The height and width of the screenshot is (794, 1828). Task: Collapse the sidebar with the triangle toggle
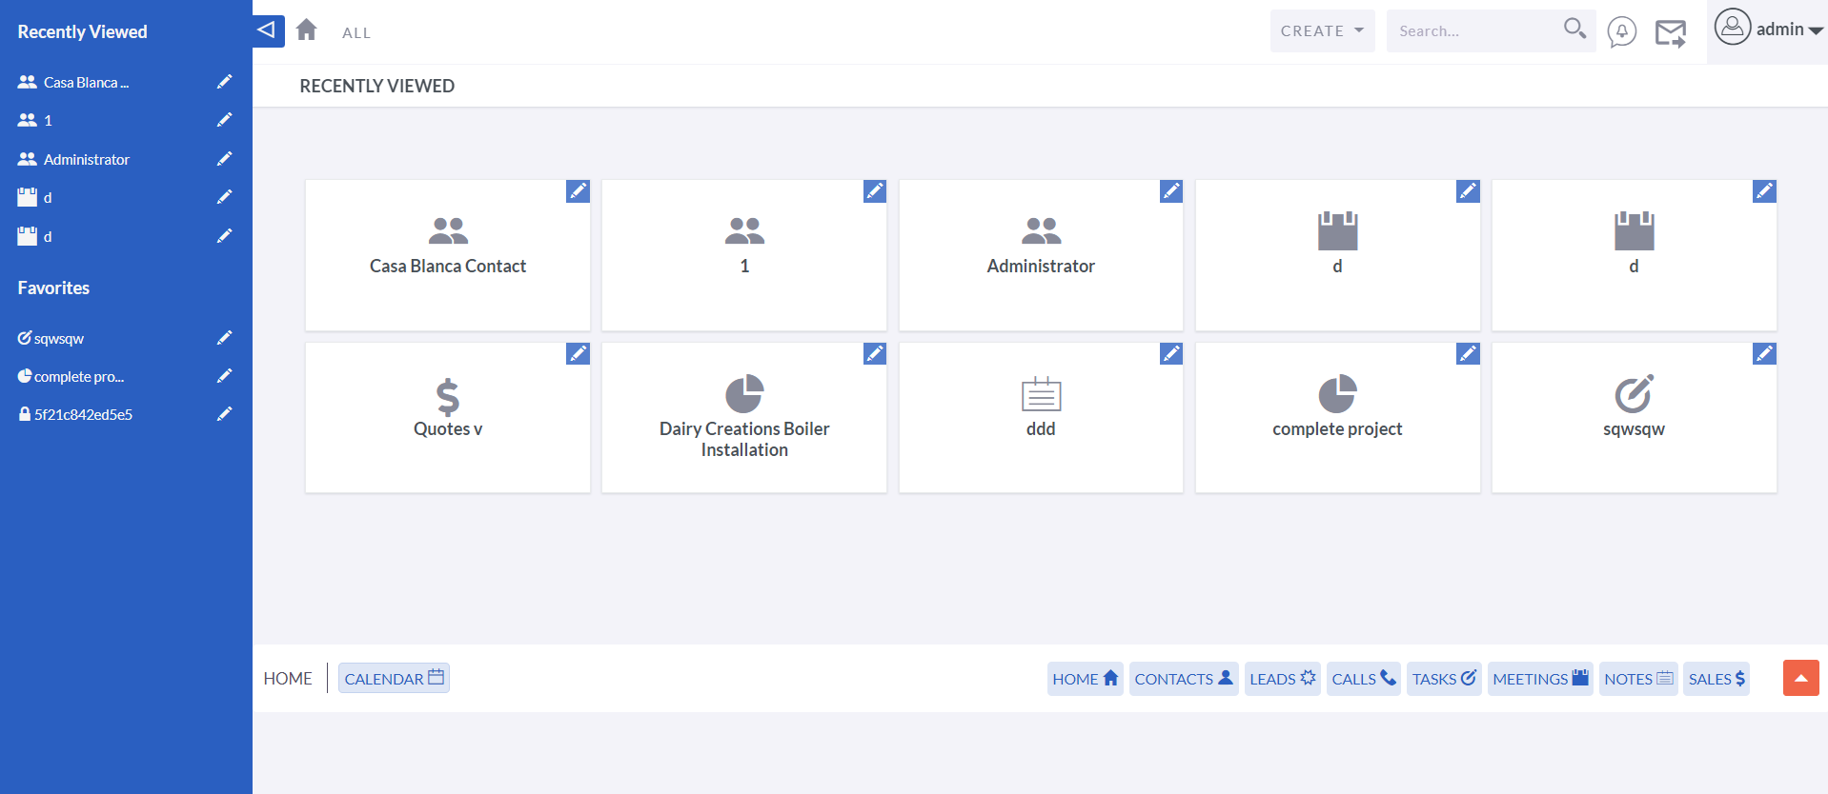pyautogui.click(x=268, y=30)
